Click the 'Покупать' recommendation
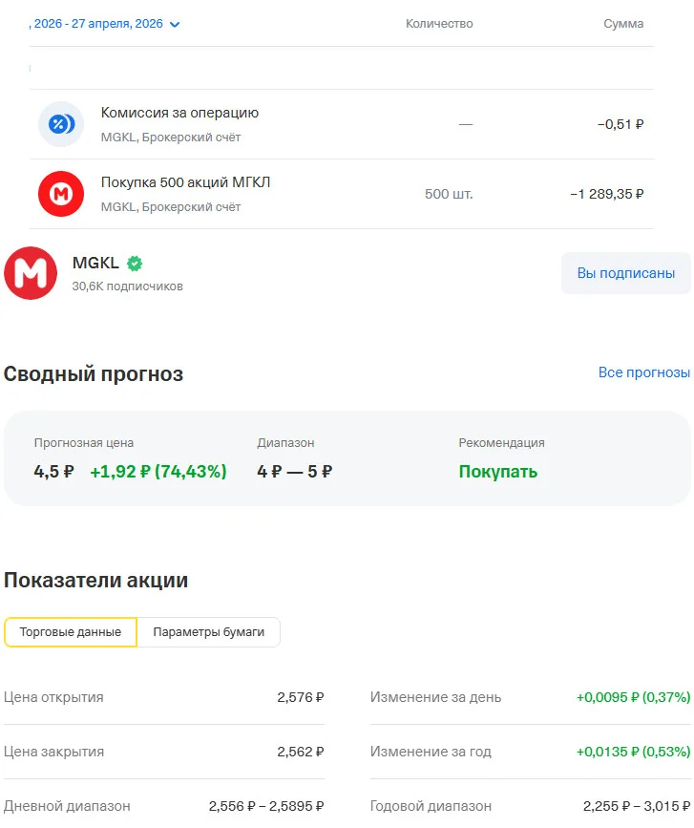Screen dimensions: 694x828 (497, 471)
